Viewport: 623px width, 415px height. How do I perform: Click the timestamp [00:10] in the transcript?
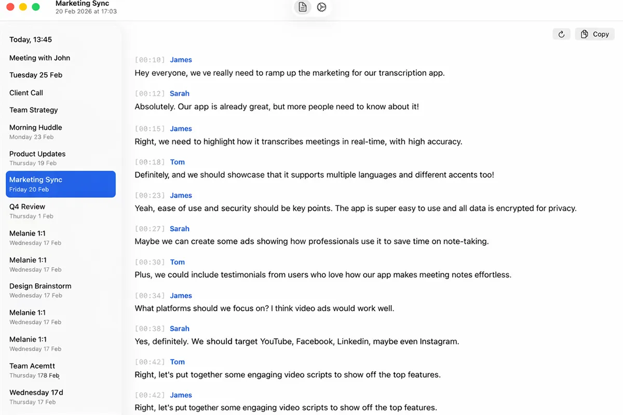pyautogui.click(x=150, y=60)
